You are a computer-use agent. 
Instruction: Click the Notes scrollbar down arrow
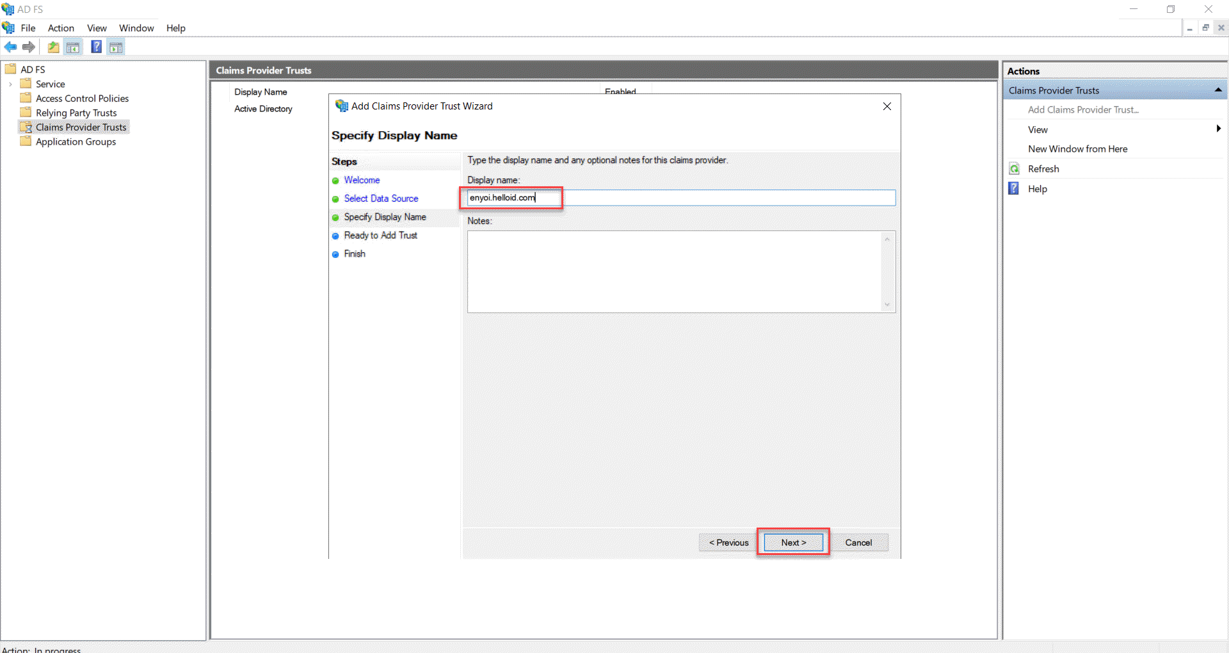[x=887, y=305]
